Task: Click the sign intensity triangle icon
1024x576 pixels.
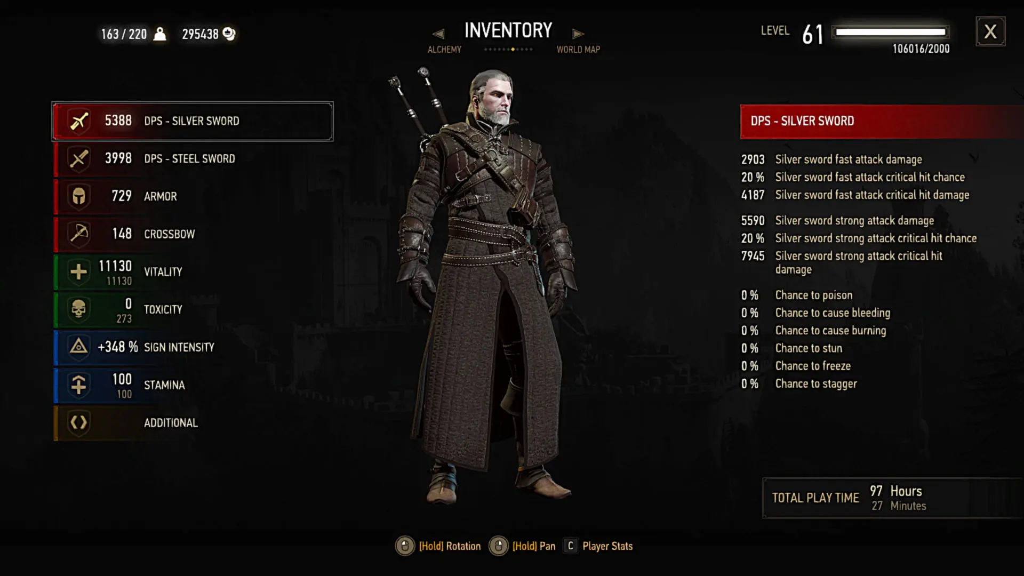Action: (79, 347)
